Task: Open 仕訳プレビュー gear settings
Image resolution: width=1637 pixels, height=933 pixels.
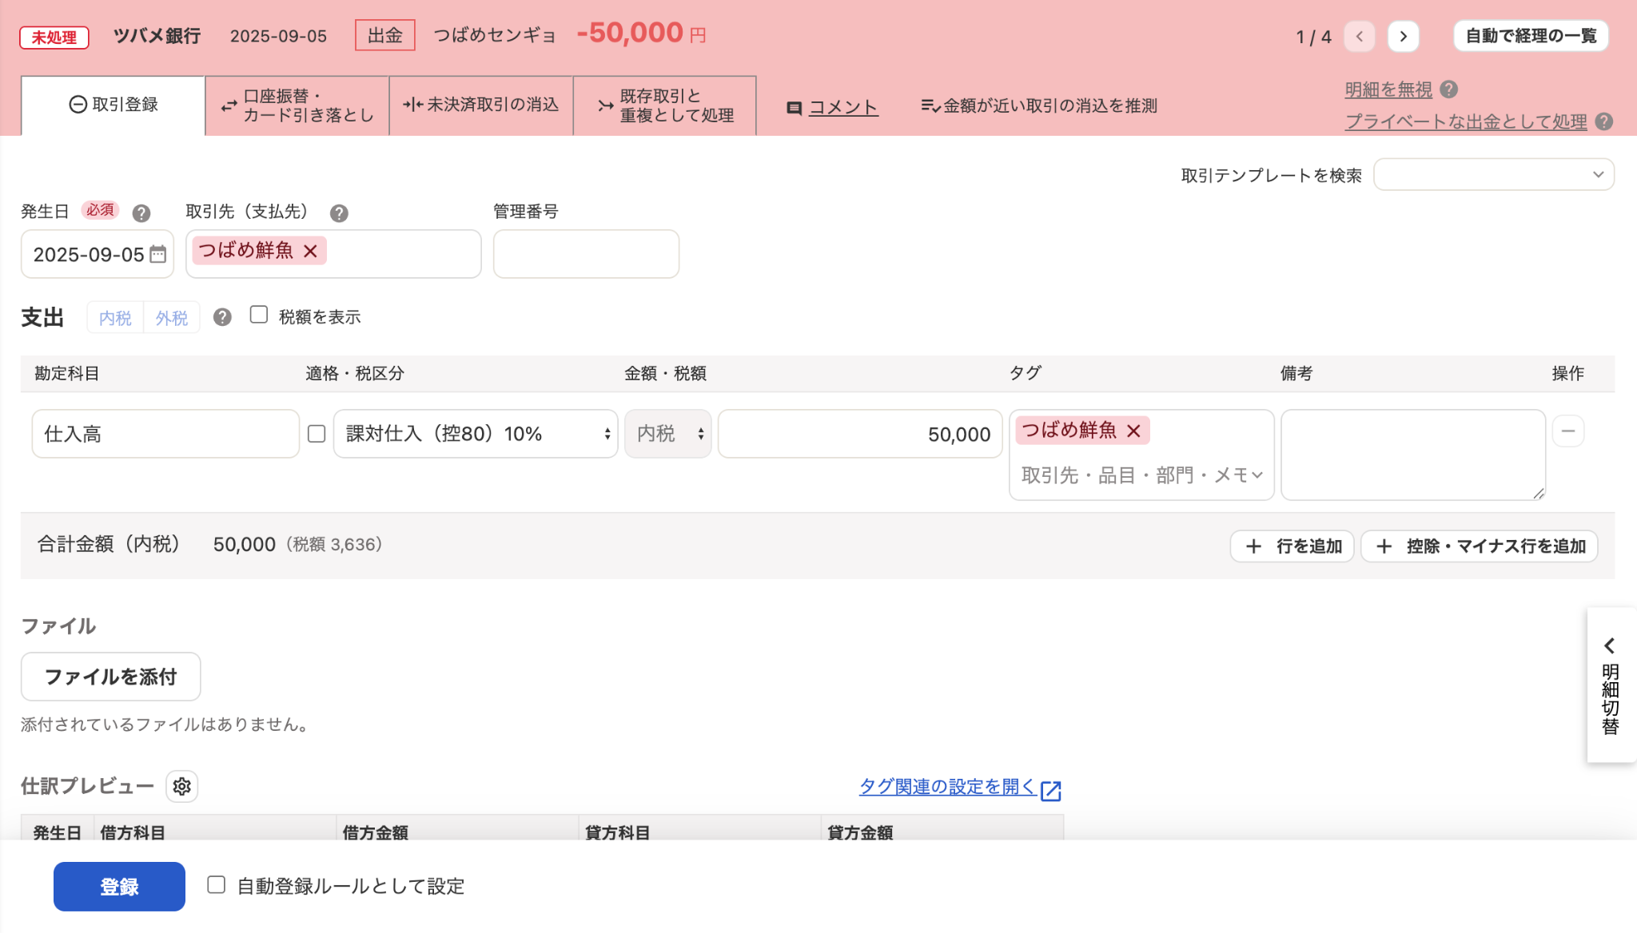Action: tap(182, 786)
